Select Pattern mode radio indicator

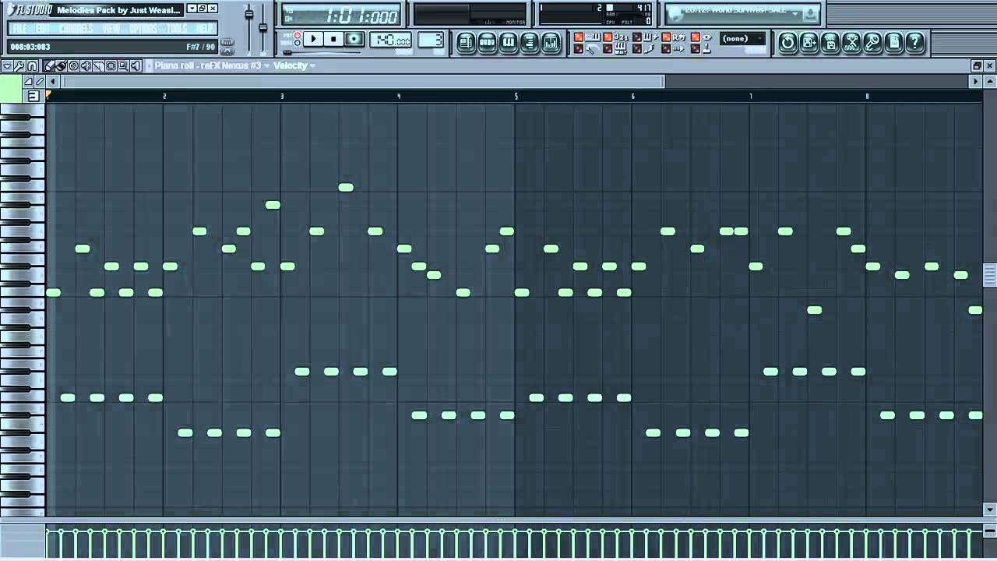[298, 34]
